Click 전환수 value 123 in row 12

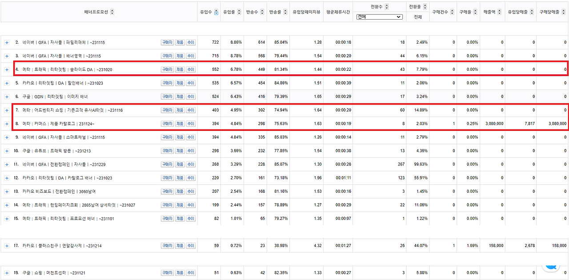pyautogui.click(x=401, y=178)
